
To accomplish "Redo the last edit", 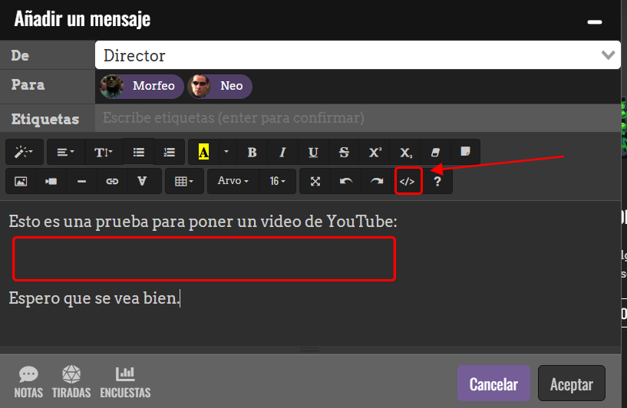I will click(377, 182).
